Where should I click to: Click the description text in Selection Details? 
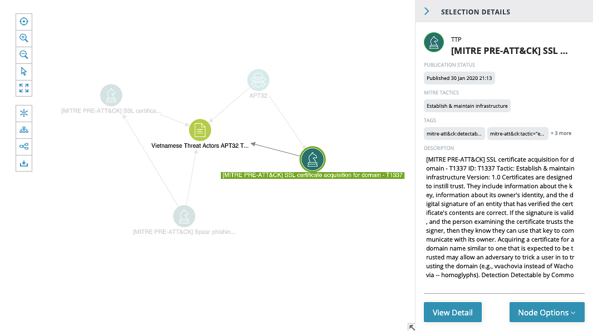(500, 217)
